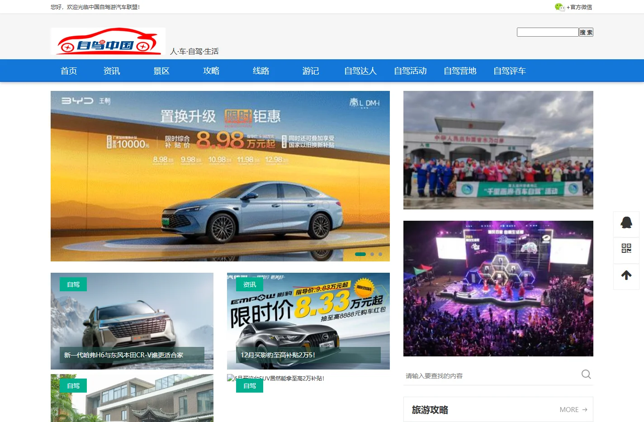Open 自驾达人 nav item

pos(360,71)
